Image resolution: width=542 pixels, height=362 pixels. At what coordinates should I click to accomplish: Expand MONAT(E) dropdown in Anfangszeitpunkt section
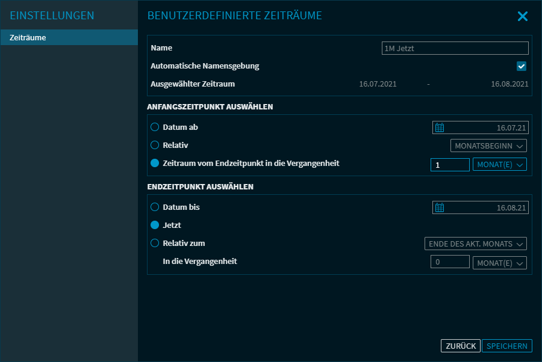[x=499, y=165]
